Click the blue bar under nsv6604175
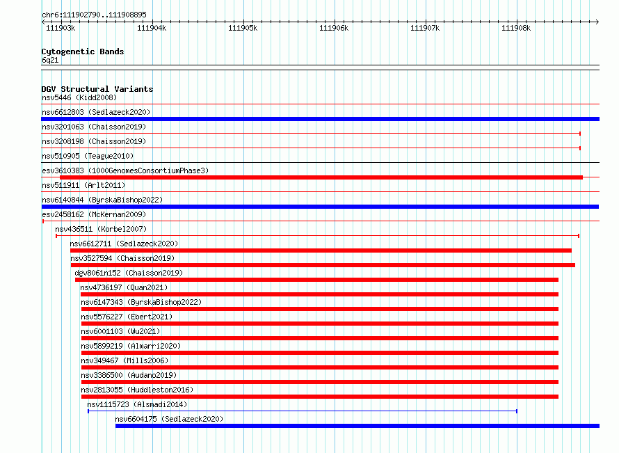619x453 pixels. coord(357,426)
